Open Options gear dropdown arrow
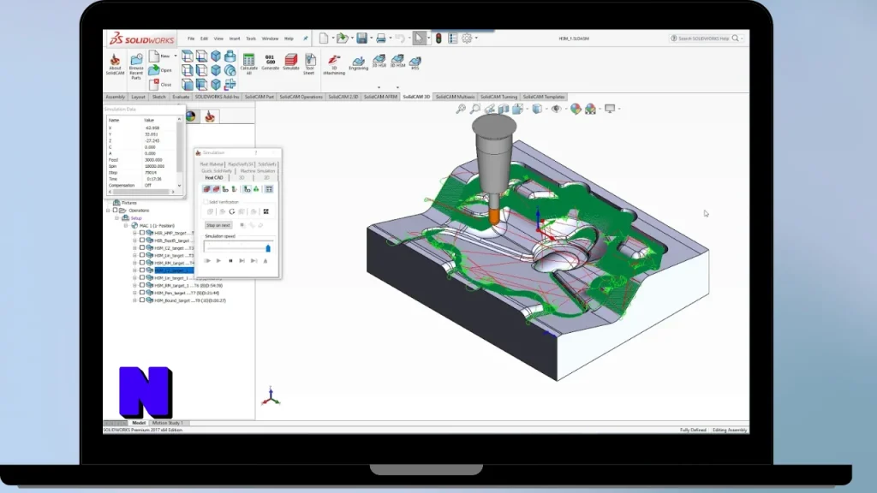The image size is (877, 493). (476, 39)
